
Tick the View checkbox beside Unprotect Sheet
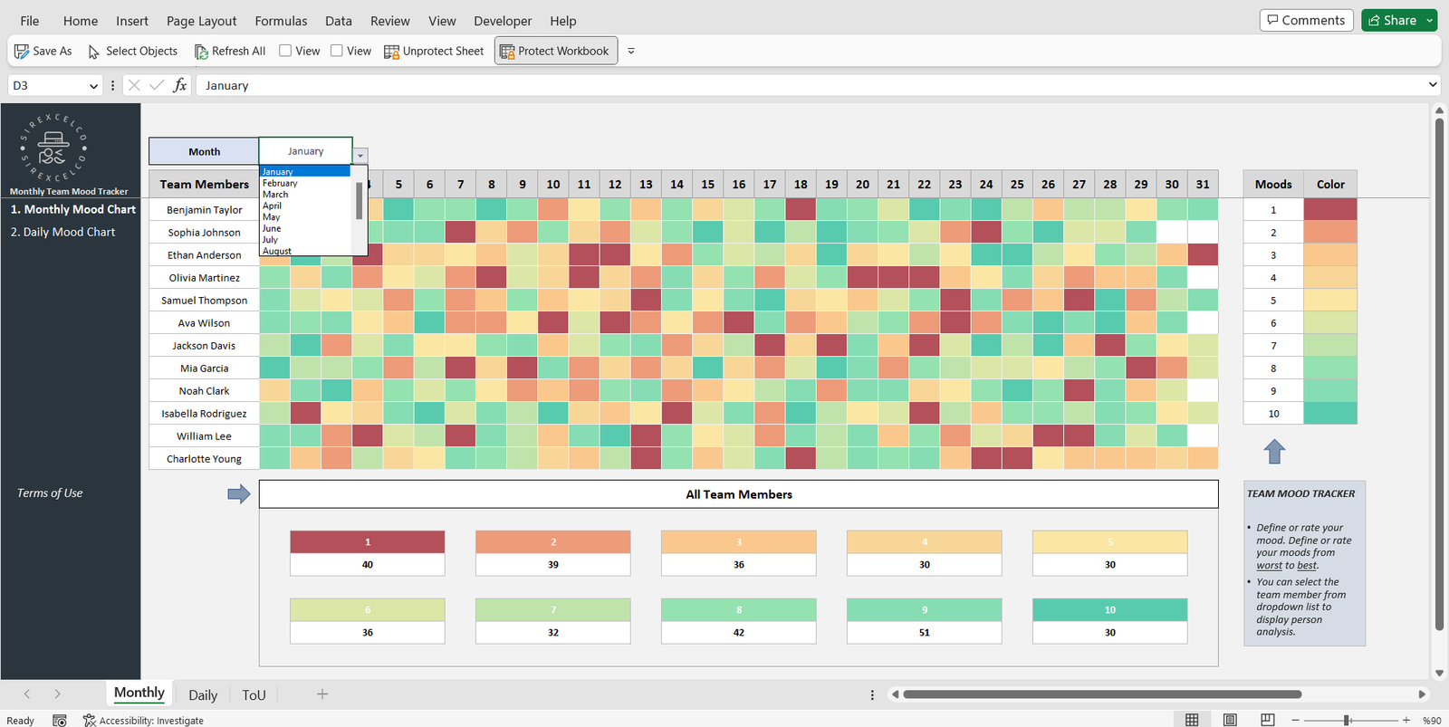coord(337,51)
